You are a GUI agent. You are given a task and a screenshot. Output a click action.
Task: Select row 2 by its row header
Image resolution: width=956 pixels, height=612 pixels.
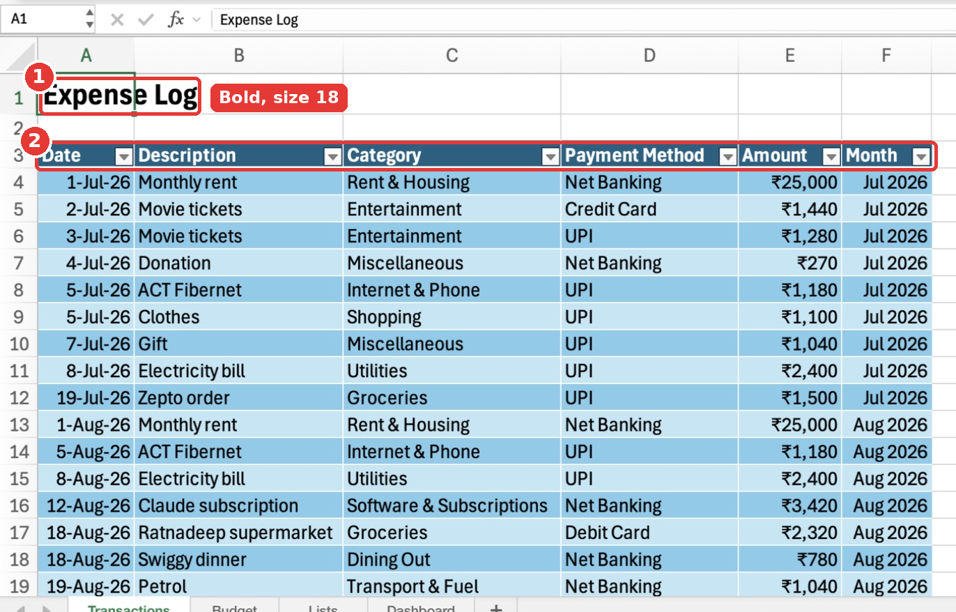19,128
